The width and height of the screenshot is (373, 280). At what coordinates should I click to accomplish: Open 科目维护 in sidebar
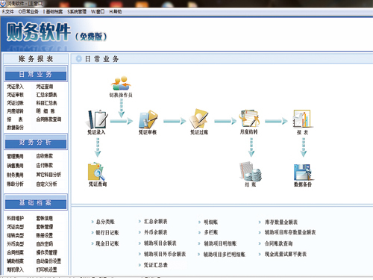point(15,218)
